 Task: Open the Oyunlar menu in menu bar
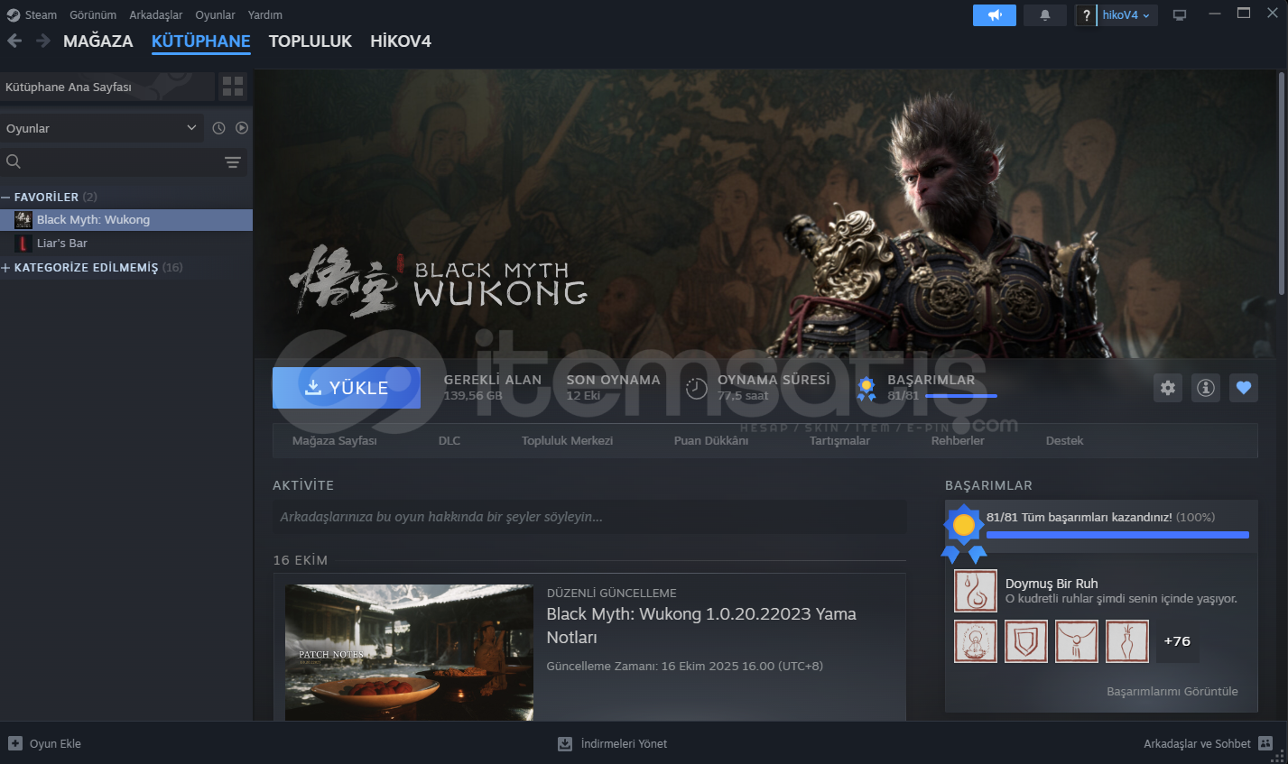[215, 14]
